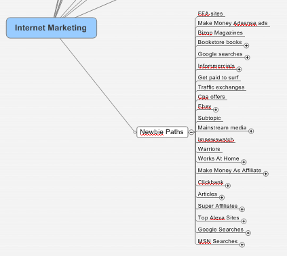Viewport: 287px width, 256px height.
Task: Select the Newbie Paths topic box
Action: point(162,132)
